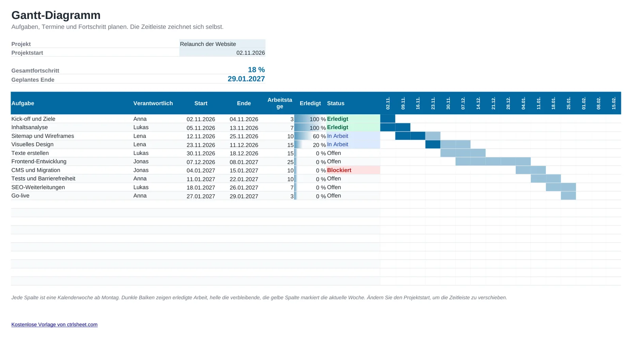
Task: Click the footnote starting with Jede Spalte
Action: [x=259, y=298]
